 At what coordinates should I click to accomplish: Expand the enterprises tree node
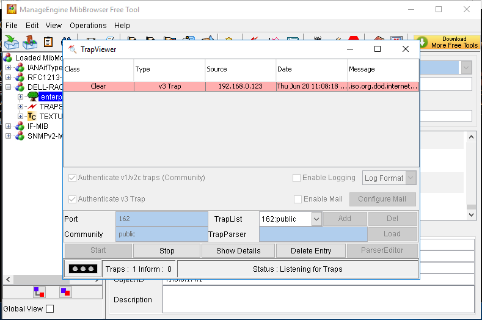click(20, 97)
